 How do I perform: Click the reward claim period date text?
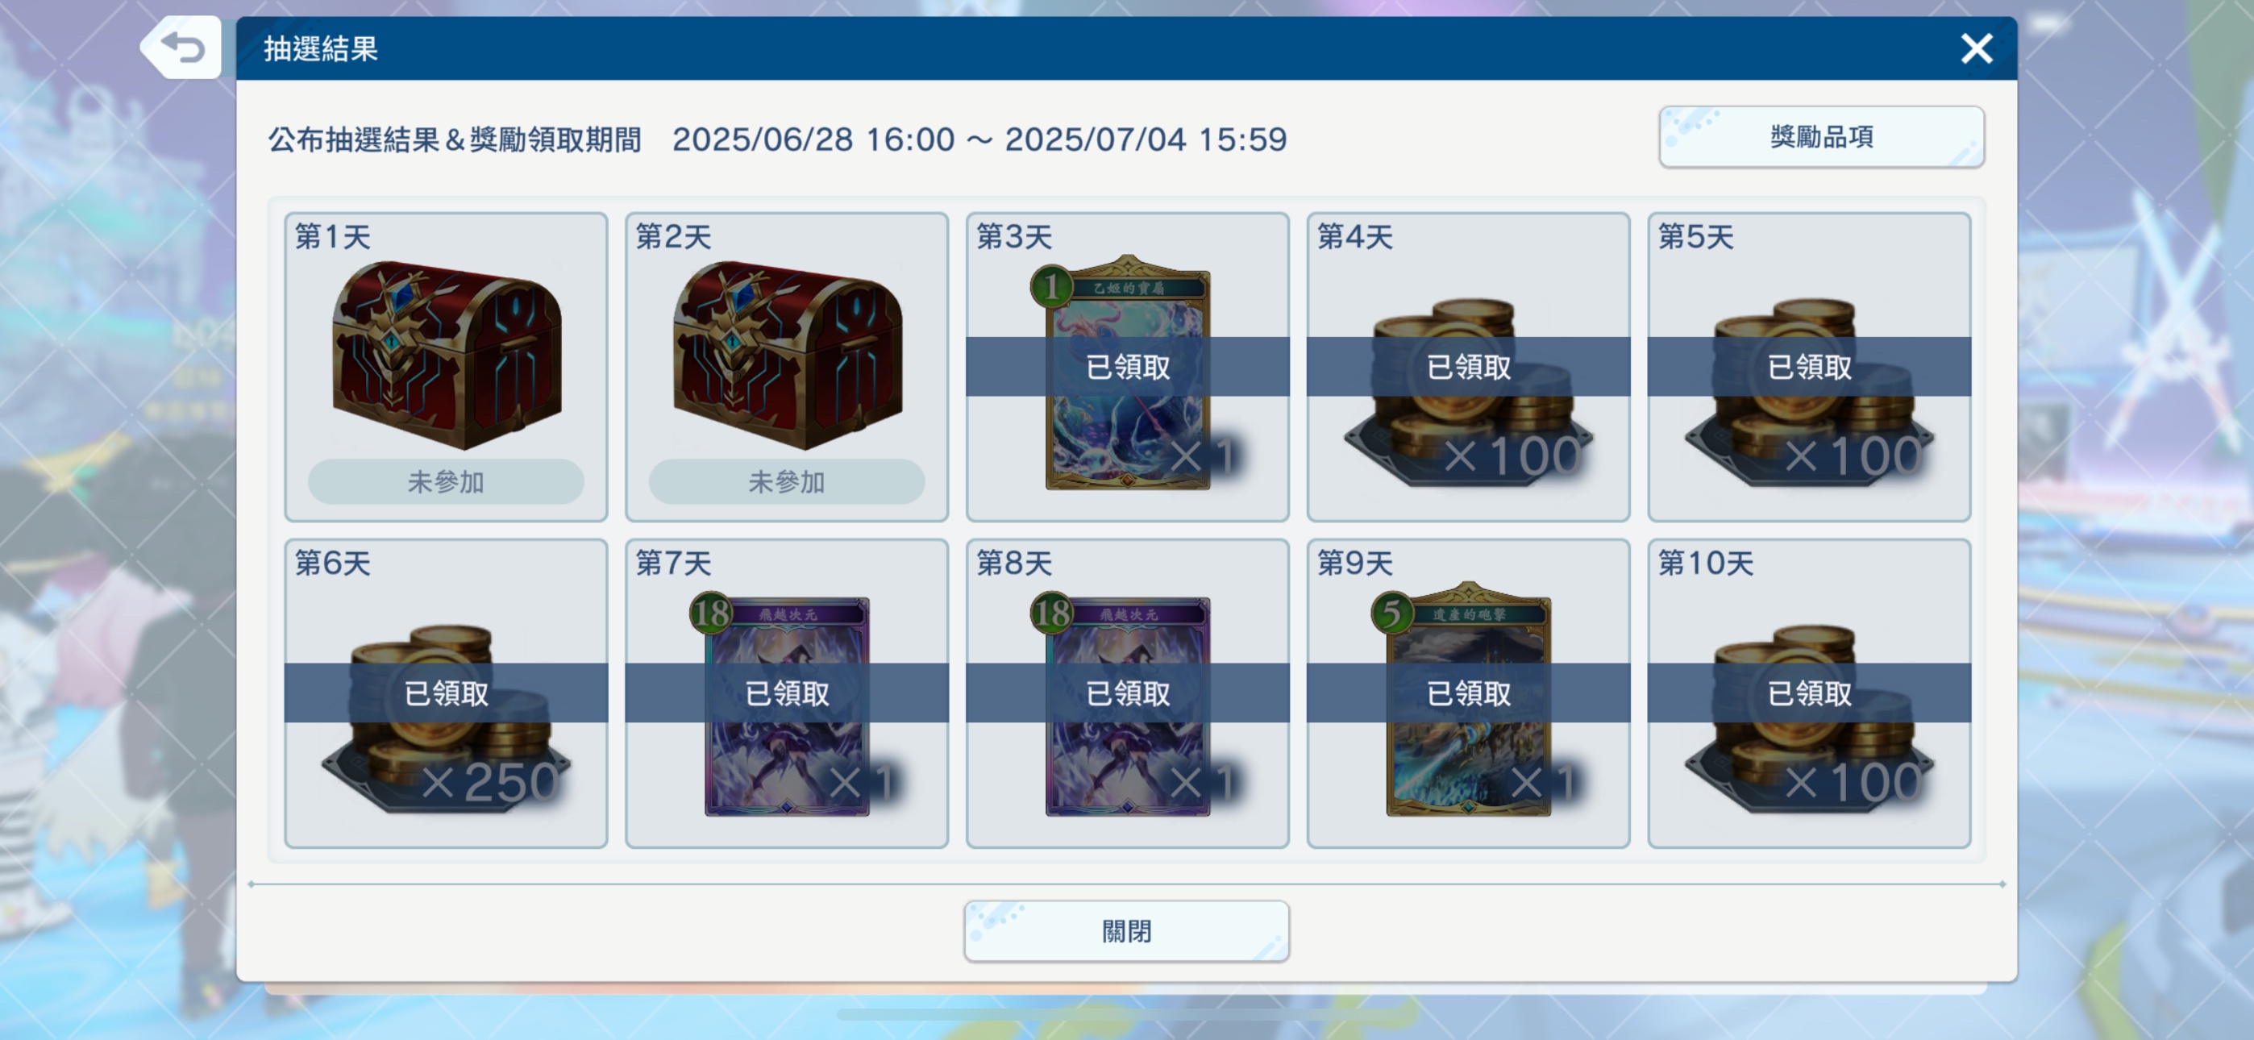coord(979,139)
